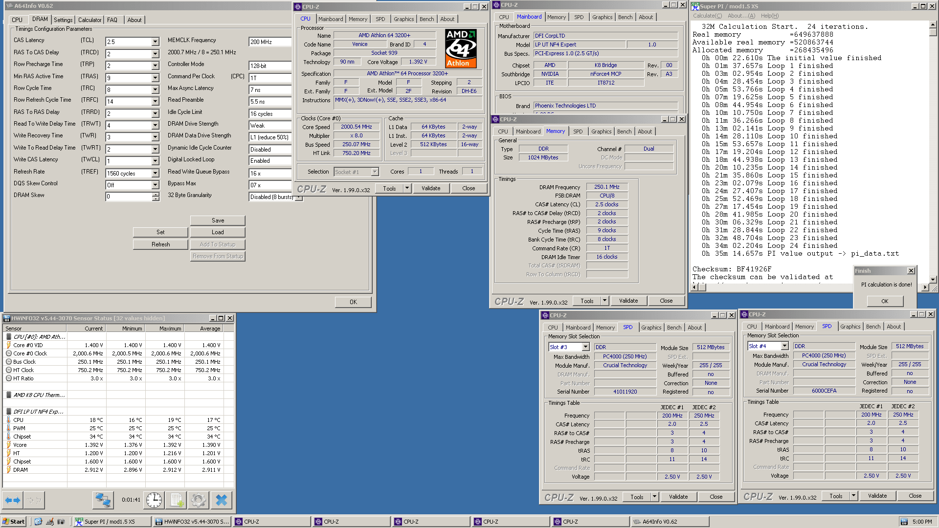Click Save button in A64Info
This screenshot has height=528, width=939.
point(218,220)
